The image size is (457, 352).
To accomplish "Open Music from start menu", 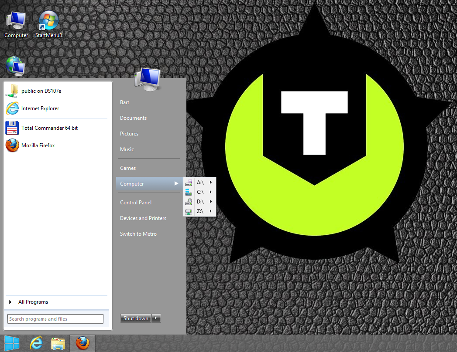I will 127,149.
